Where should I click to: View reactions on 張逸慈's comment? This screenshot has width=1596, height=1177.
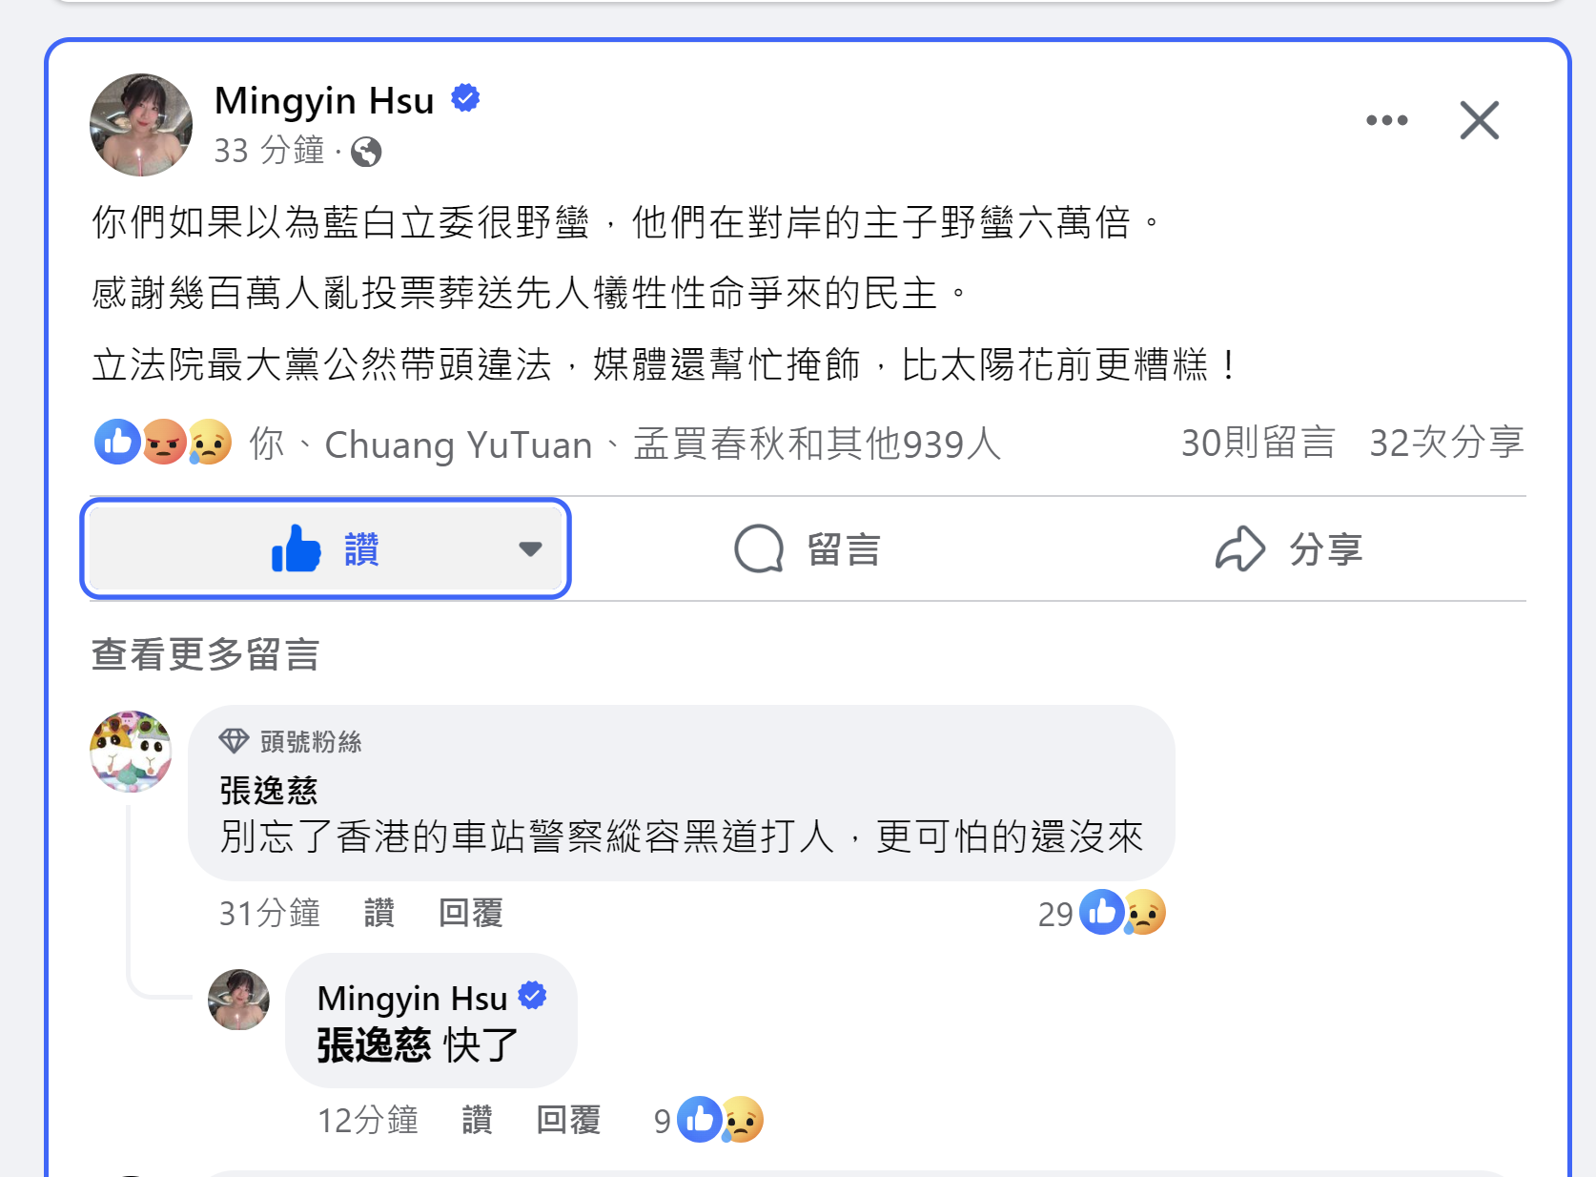click(1121, 913)
